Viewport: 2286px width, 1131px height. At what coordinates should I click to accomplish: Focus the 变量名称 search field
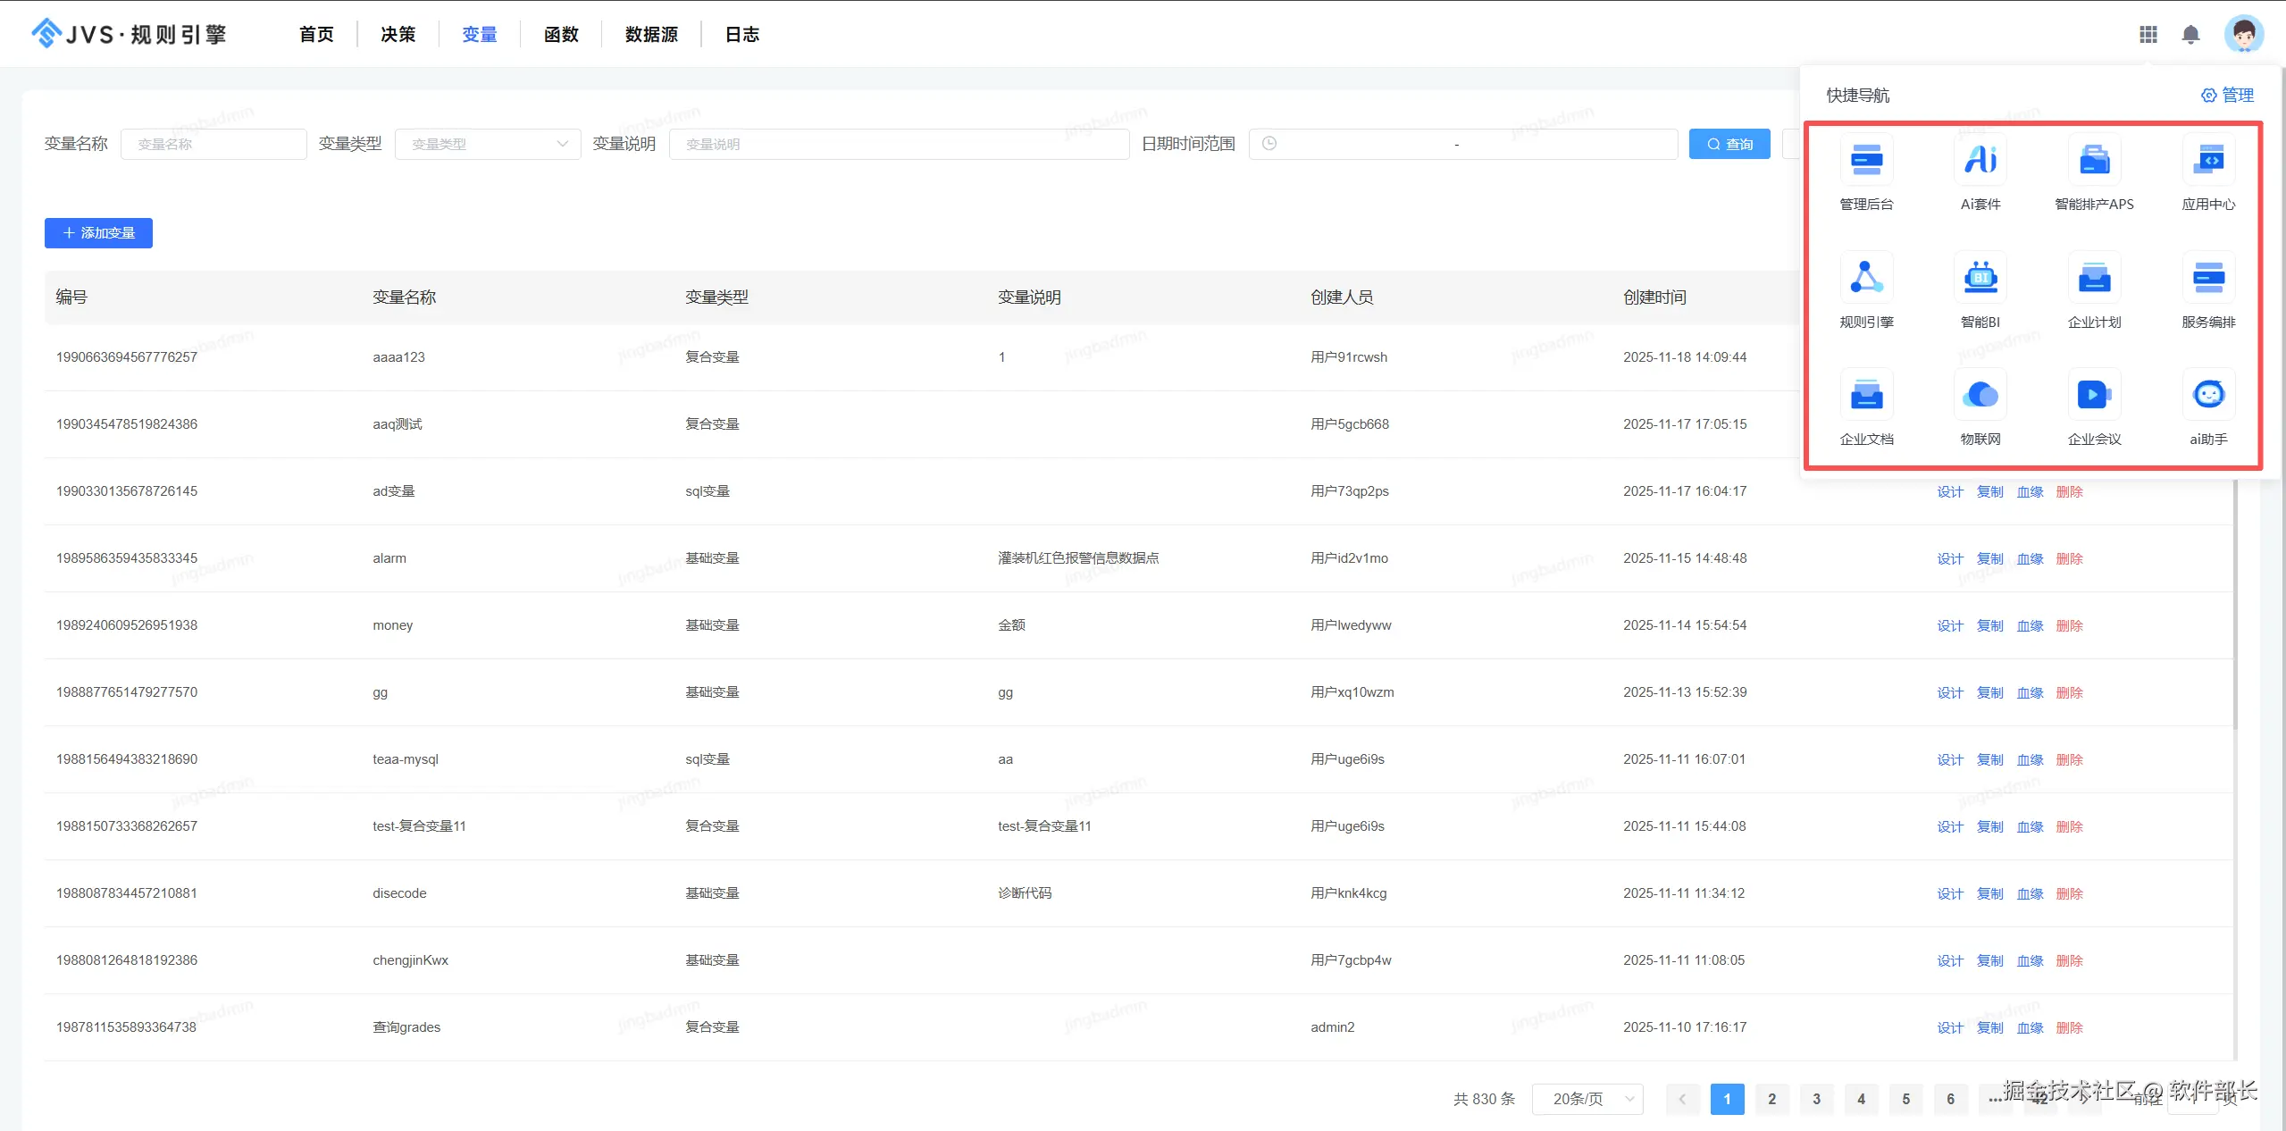214,144
